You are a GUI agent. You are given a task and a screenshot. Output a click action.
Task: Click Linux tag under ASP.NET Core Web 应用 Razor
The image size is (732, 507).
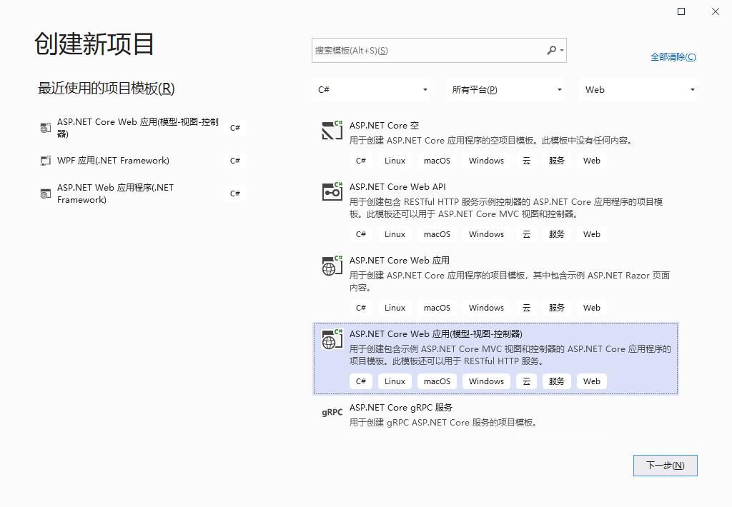click(395, 308)
